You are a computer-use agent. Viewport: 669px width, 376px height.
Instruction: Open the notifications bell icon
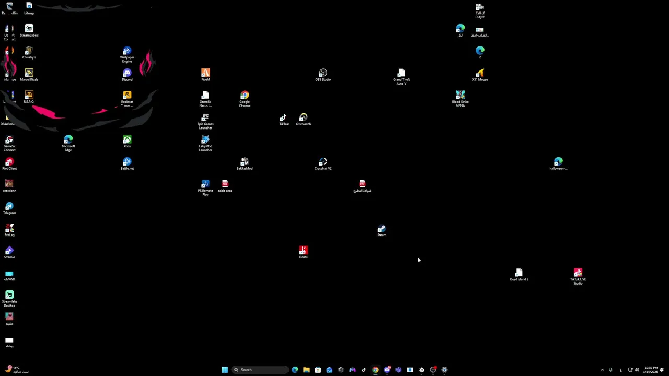point(662,370)
